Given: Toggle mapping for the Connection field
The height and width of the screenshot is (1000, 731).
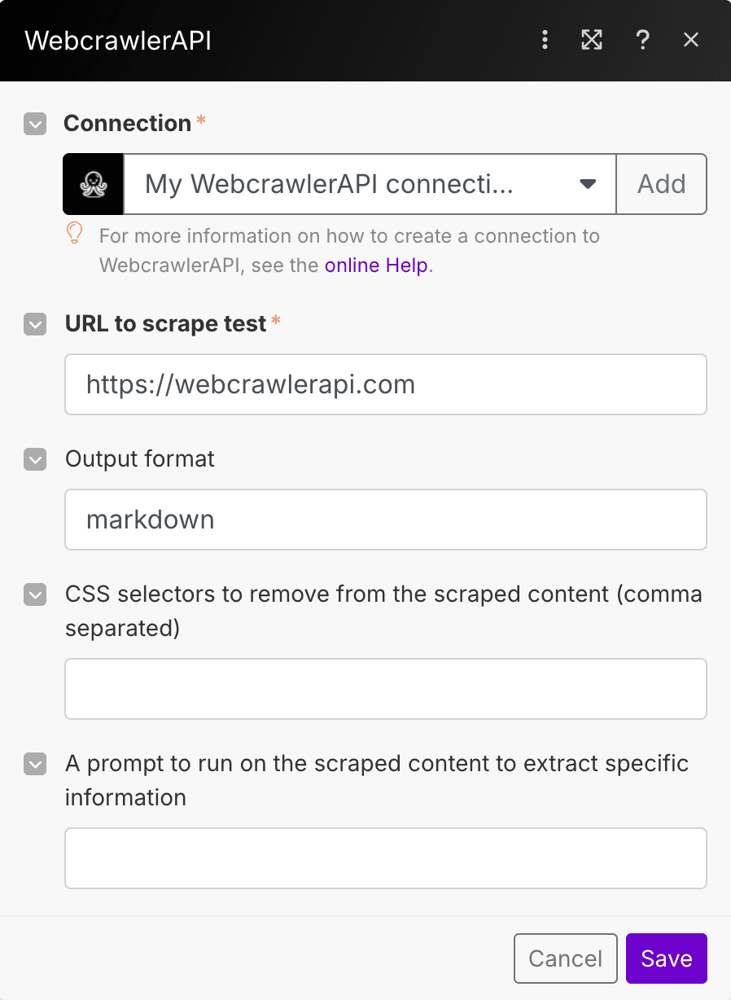Looking at the screenshot, I should pyautogui.click(x=34, y=124).
